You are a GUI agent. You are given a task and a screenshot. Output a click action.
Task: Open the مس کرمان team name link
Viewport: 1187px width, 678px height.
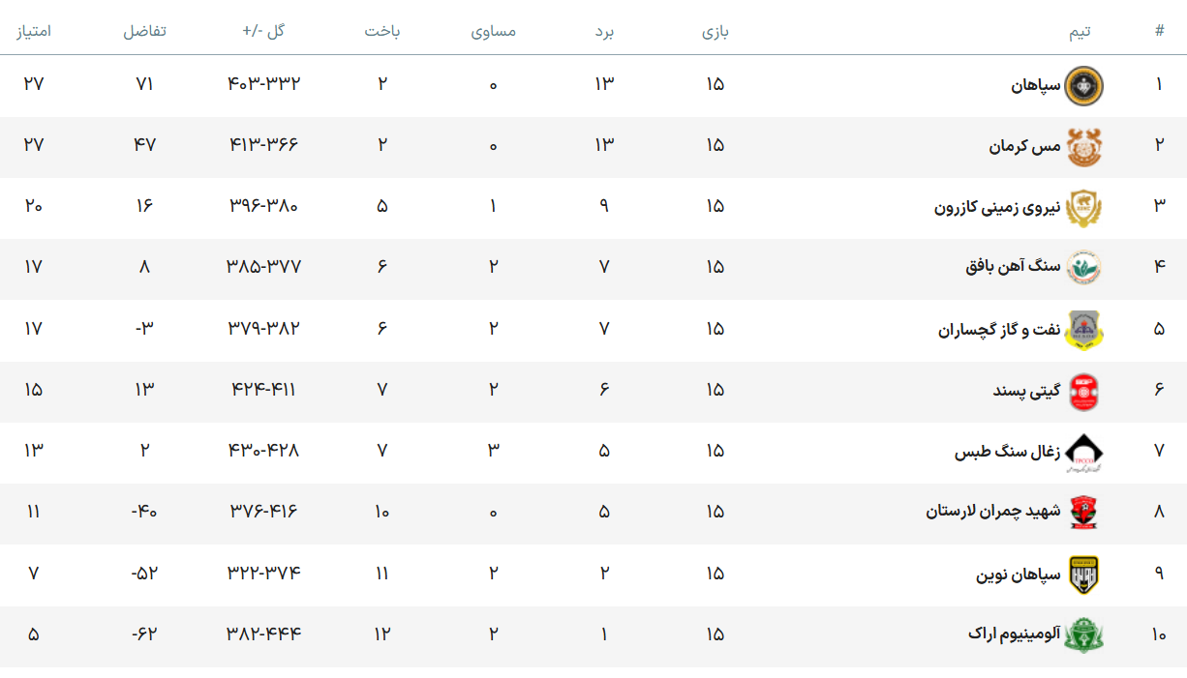click(1024, 147)
